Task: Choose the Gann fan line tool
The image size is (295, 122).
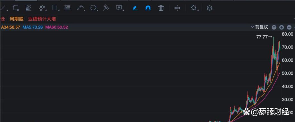Action: (28, 8)
